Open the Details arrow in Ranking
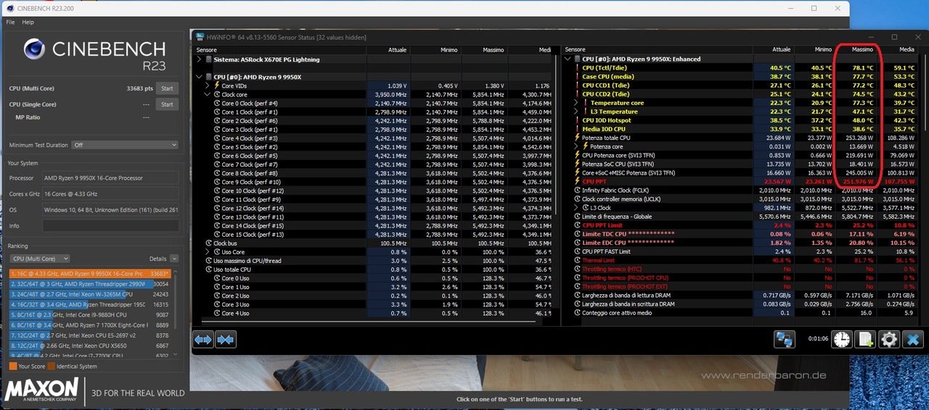 [x=174, y=259]
